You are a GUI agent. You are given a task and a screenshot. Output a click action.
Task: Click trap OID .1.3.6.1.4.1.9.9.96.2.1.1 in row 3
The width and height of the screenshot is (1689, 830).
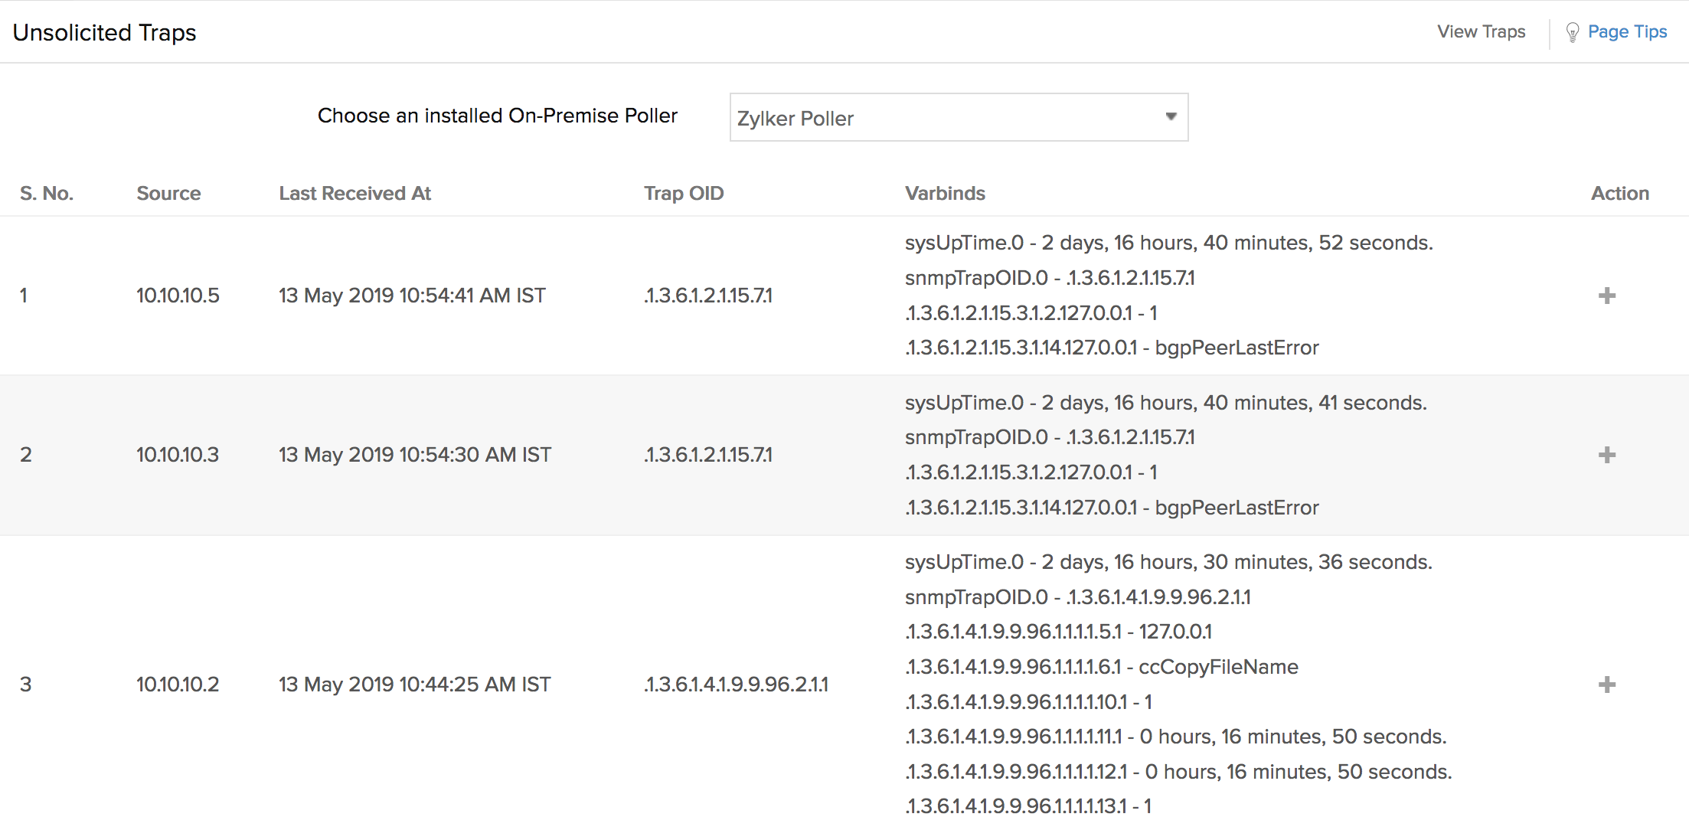pos(736,685)
